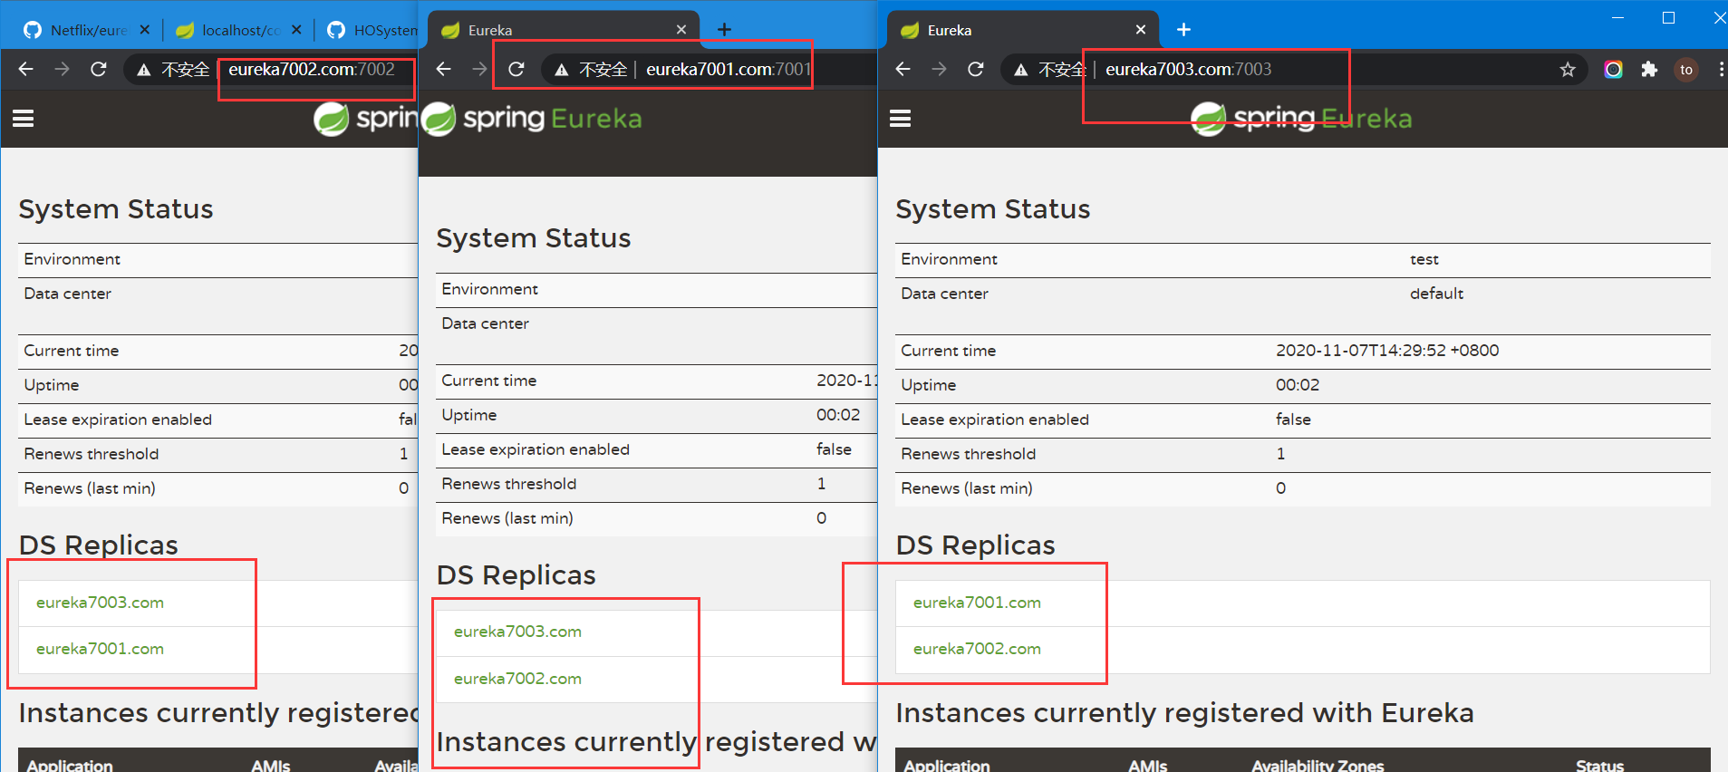Click the Status column header
Viewport: 1728px width, 772px height.
(x=1599, y=766)
